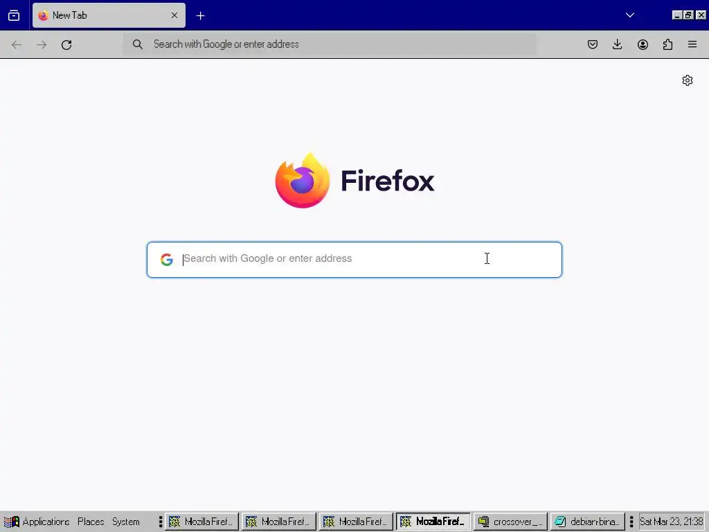Focus the top address bar field
Viewport: 709px width, 532px height.
click(329, 44)
